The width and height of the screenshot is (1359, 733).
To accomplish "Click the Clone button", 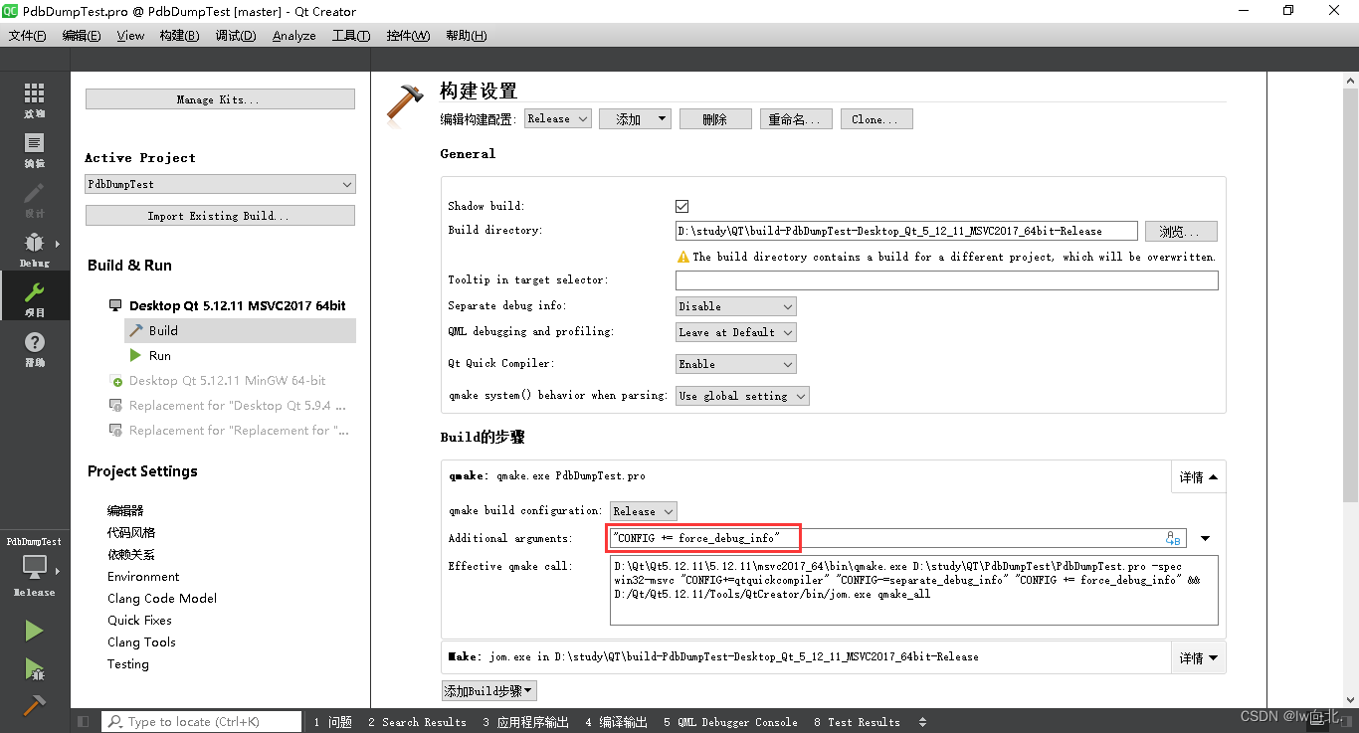I will (x=876, y=119).
